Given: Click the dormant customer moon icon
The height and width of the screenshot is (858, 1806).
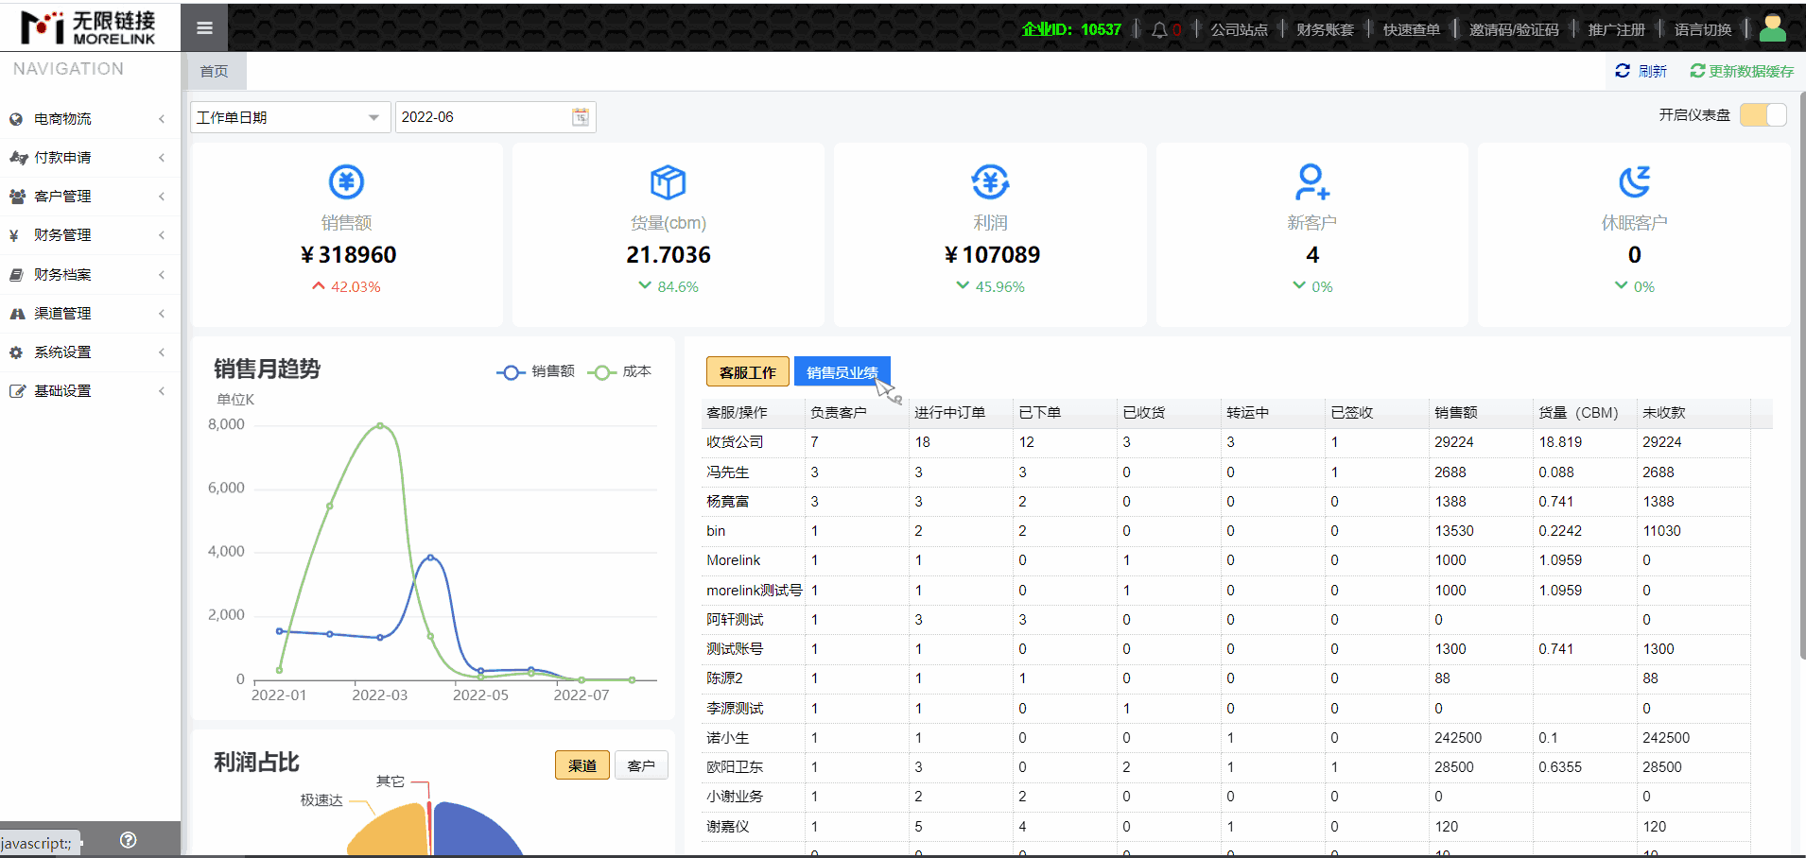Looking at the screenshot, I should click(x=1634, y=181).
